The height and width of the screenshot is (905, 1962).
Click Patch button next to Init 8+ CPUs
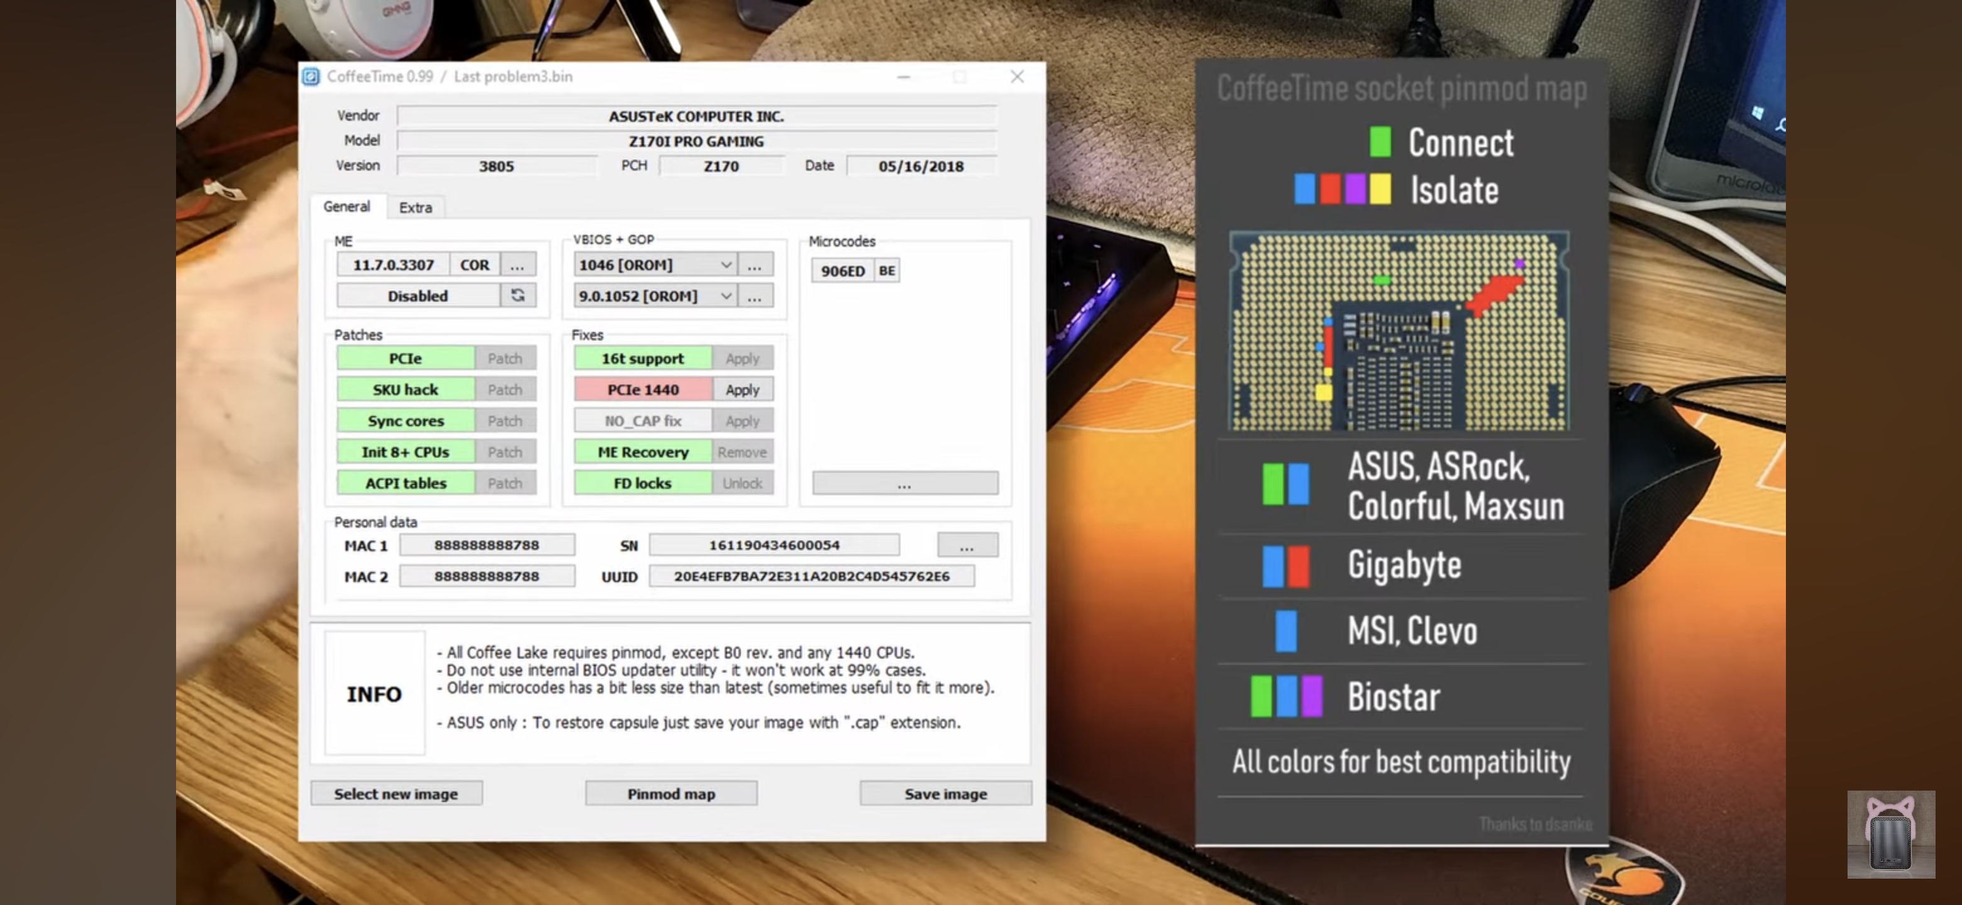click(x=505, y=451)
